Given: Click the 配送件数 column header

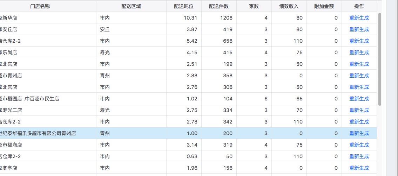Looking at the screenshot, I should pos(219,6).
